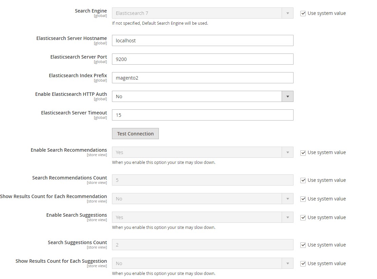Click inside the Elasticsearch Server Port field
This screenshot has width=377, height=279.
[203, 59]
